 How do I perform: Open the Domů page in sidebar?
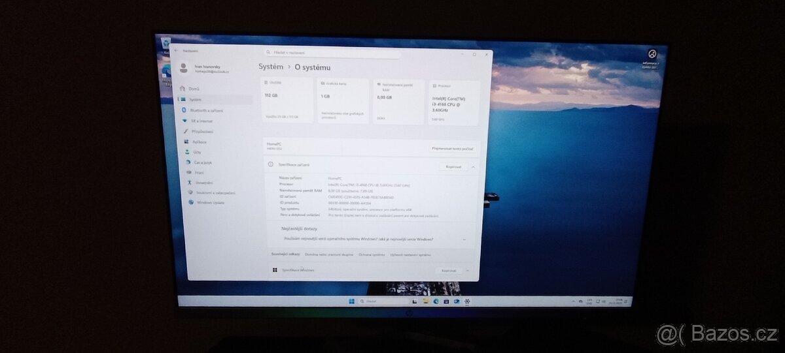point(194,89)
